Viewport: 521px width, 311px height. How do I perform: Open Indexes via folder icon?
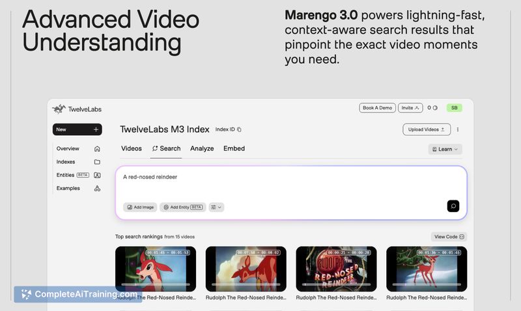[97, 162]
